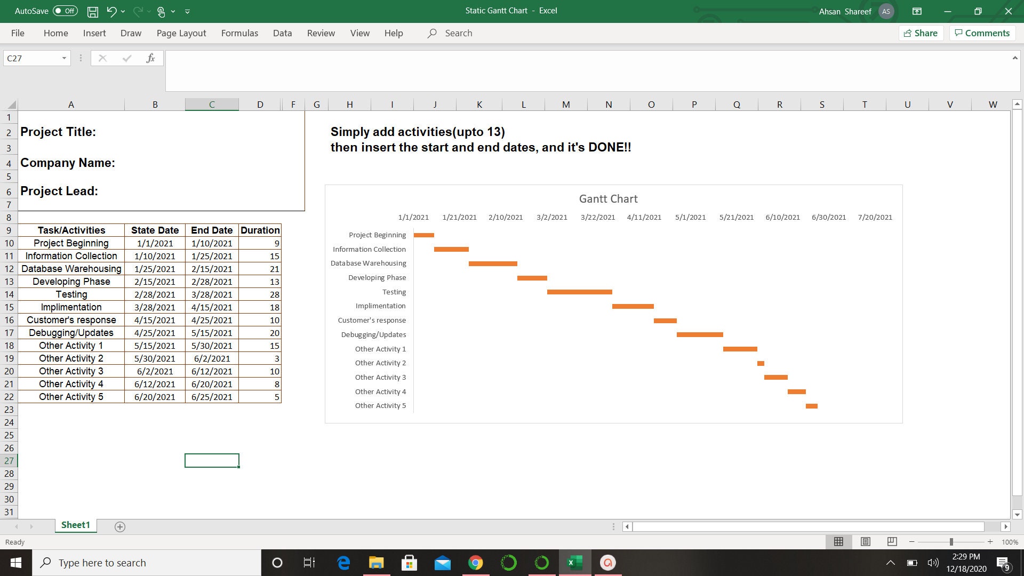Click the Share button
The height and width of the screenshot is (576, 1024).
point(921,33)
